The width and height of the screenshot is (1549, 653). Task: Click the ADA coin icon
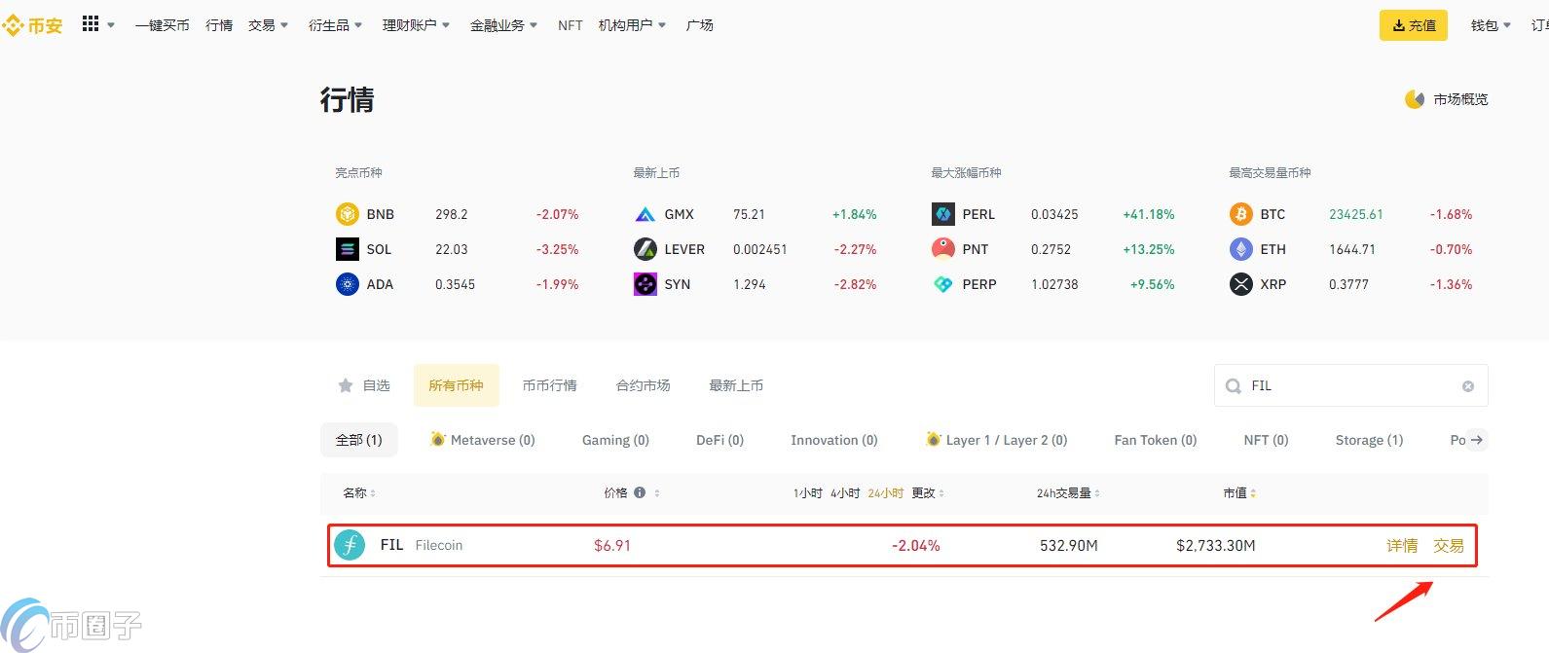coord(348,284)
